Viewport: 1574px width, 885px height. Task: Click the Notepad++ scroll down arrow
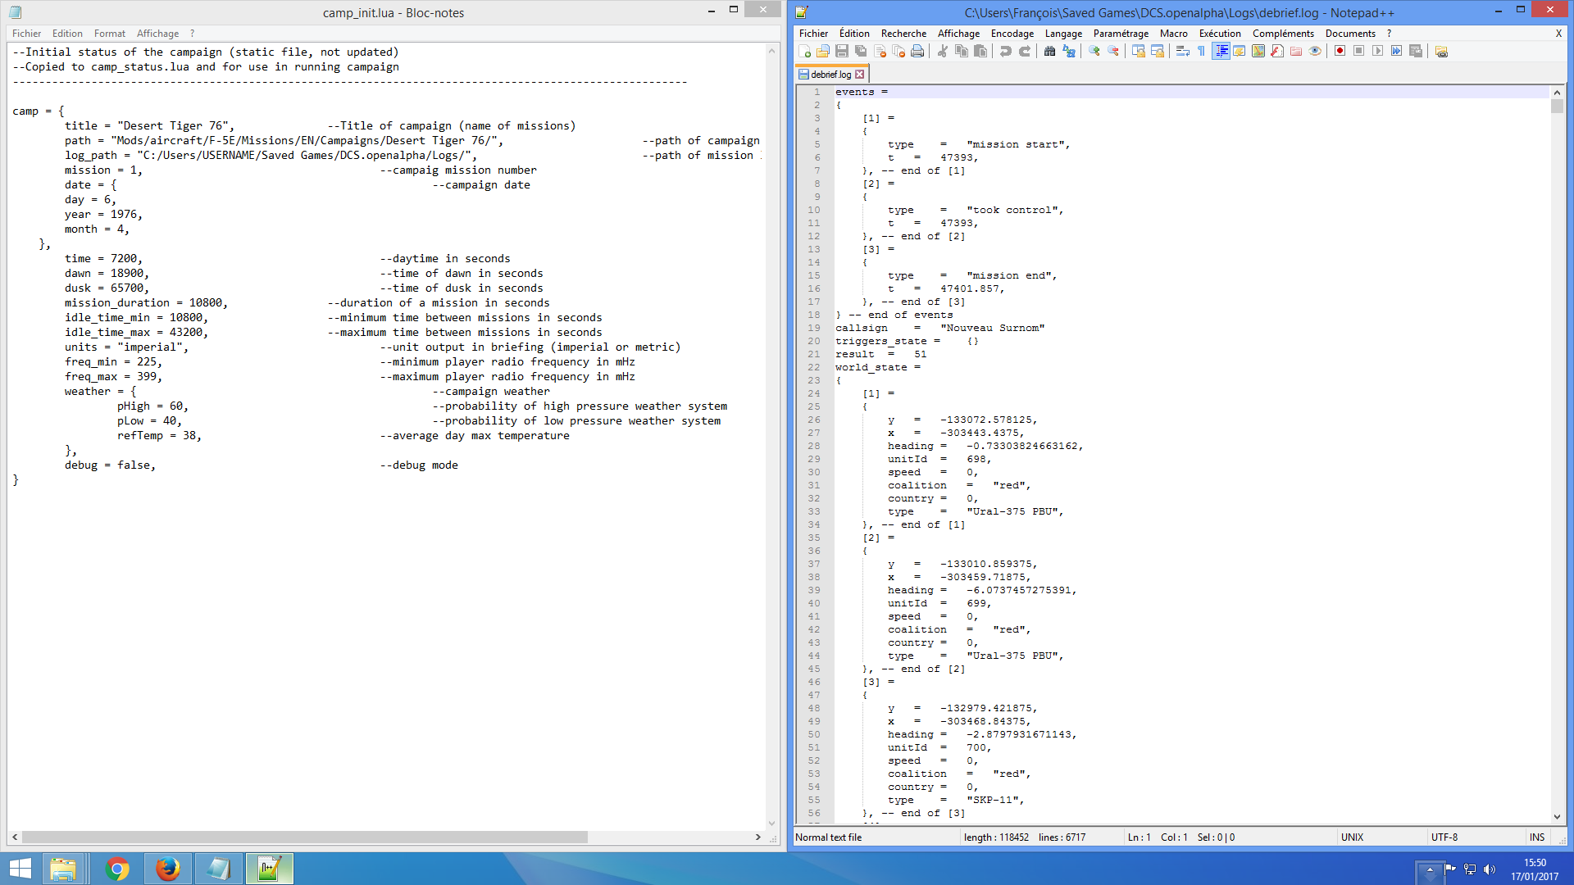[1557, 817]
